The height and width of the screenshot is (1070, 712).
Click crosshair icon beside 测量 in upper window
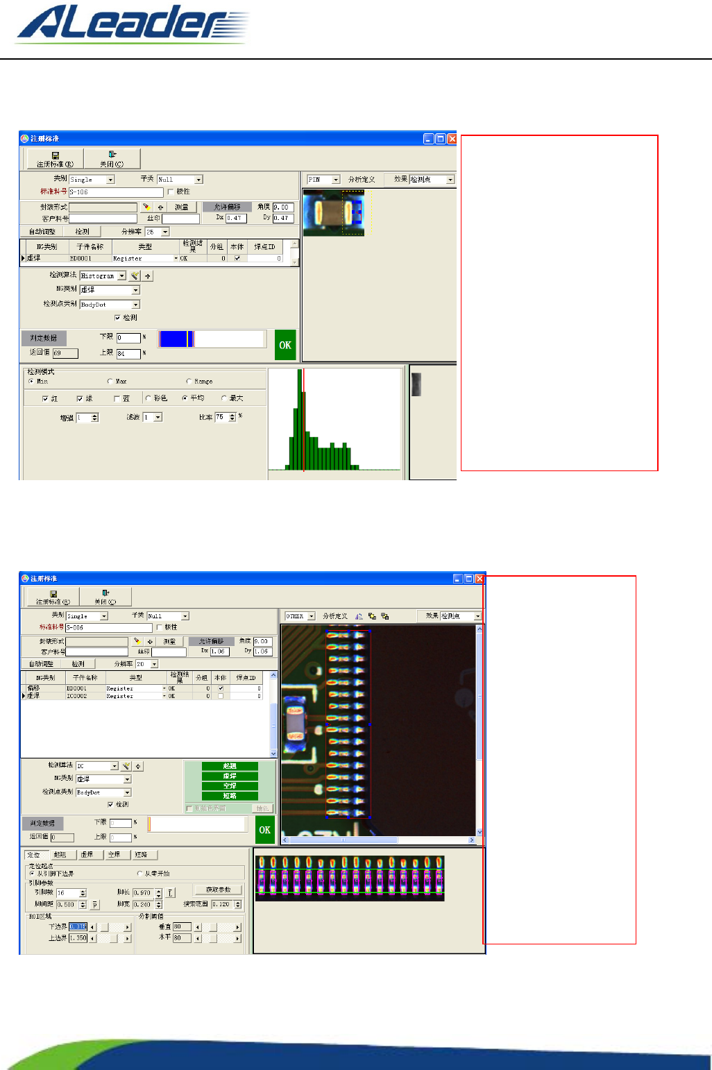(160, 207)
